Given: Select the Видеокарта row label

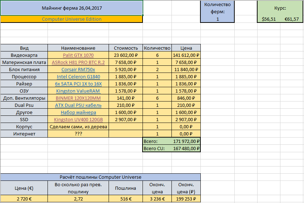Looking at the screenshot, I should click(24, 55).
